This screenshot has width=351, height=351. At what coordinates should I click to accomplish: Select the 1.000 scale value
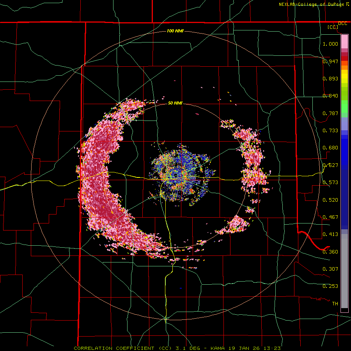330,44
